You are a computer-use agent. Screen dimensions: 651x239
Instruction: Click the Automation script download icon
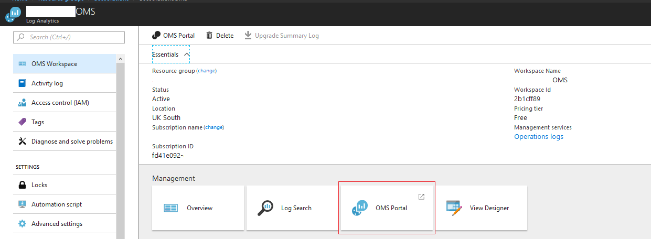coord(22,204)
